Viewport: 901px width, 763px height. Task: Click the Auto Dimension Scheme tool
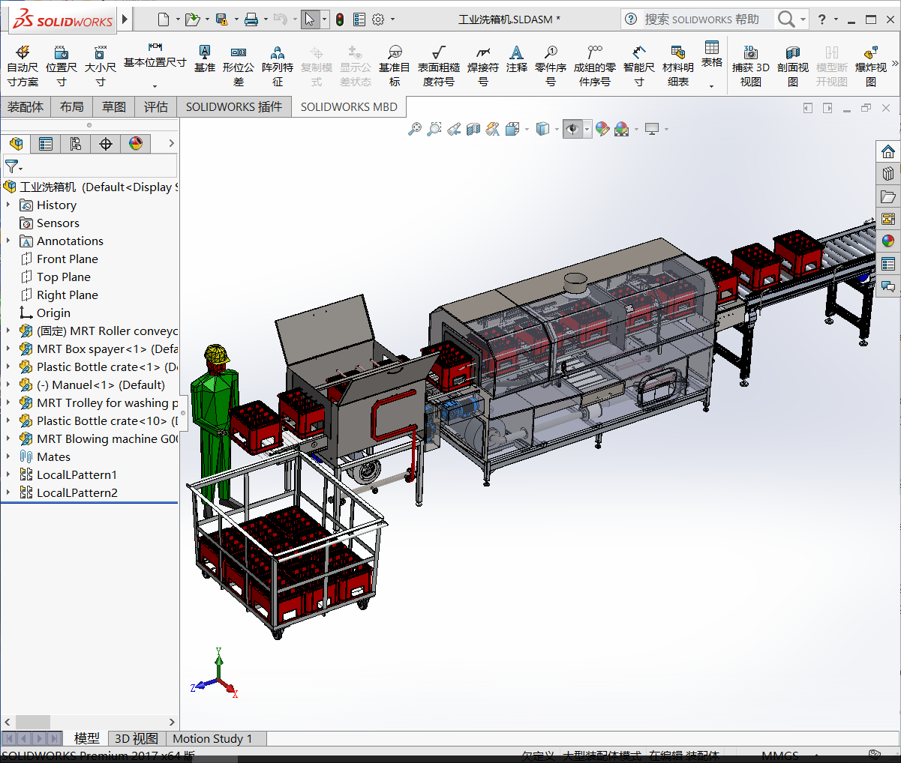click(x=23, y=65)
